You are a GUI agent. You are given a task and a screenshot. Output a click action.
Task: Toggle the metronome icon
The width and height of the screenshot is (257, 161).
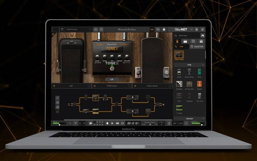click(169, 123)
